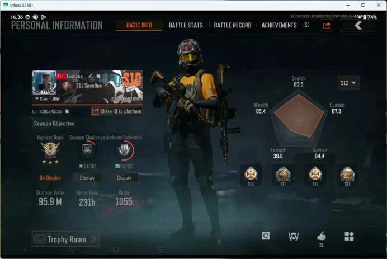
Task: View the second medal, labeled S11
Action: [x=283, y=175]
